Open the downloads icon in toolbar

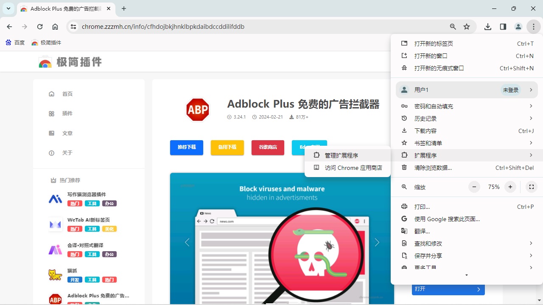[x=488, y=27]
